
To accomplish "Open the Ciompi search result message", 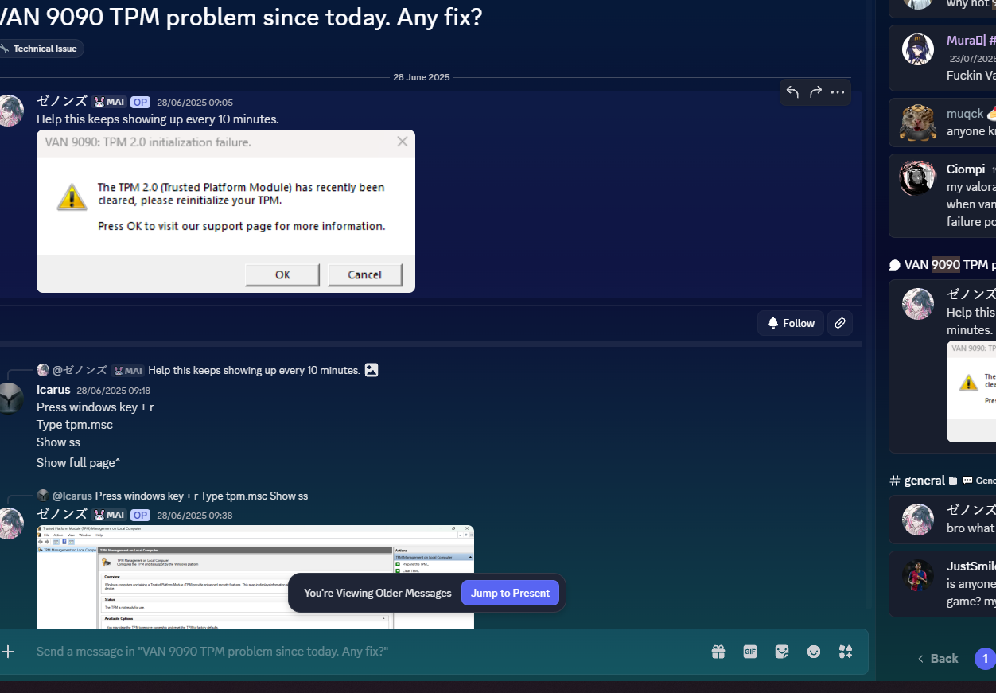I will [943, 196].
